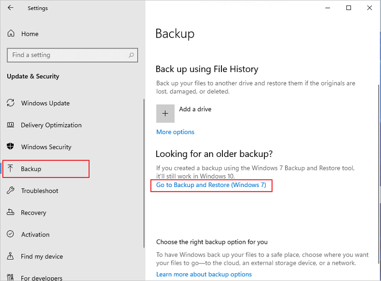Maximize the Settings window
381x281 pixels.
pos(349,8)
